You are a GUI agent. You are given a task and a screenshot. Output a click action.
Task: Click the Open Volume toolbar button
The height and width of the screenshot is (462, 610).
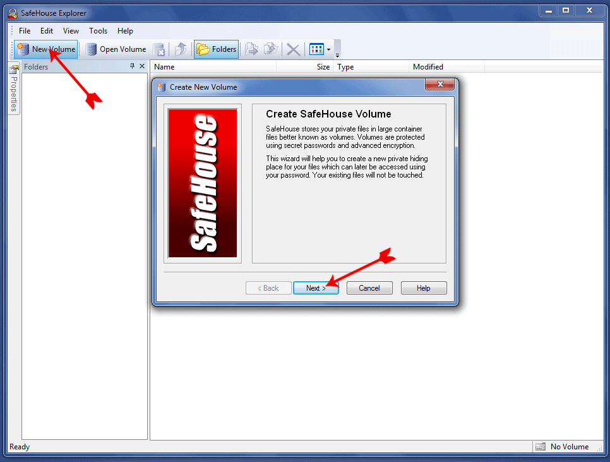click(x=116, y=49)
